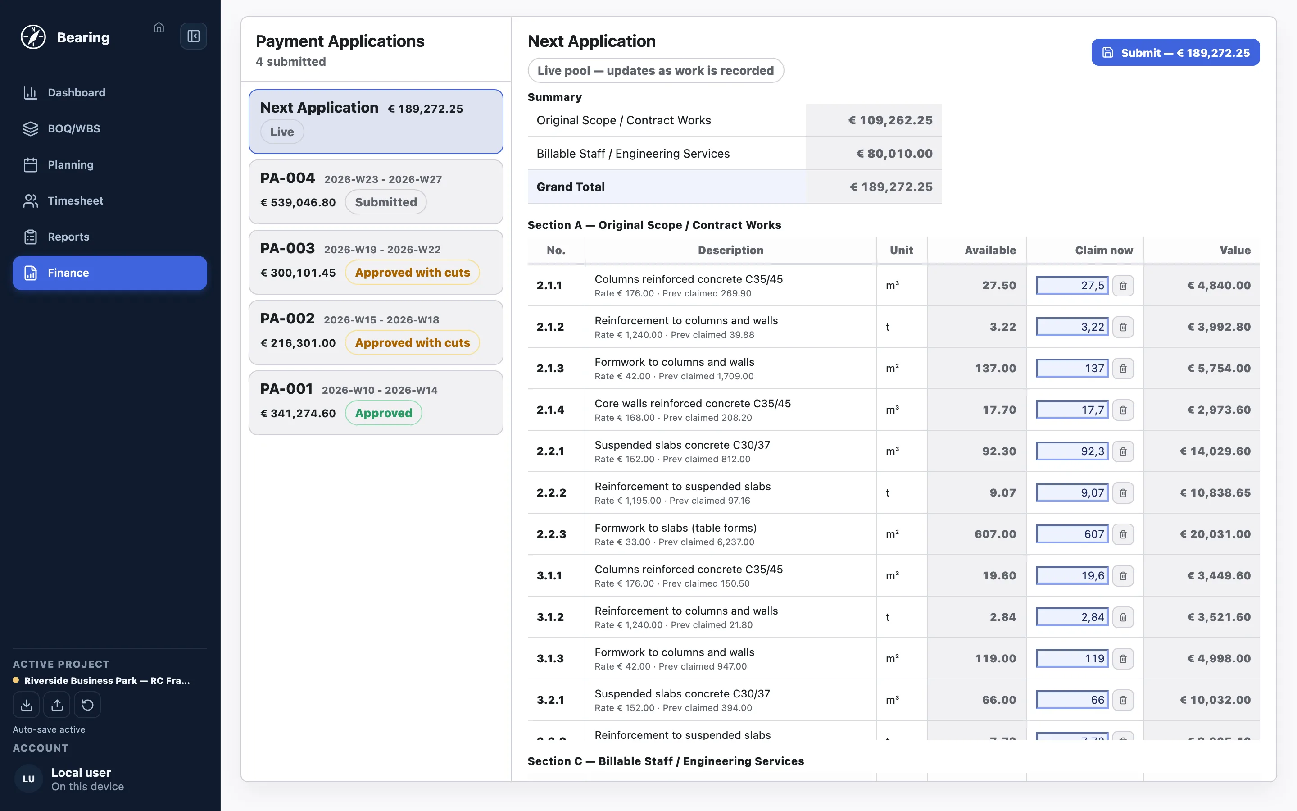Edit claim quantity for row 3.1.3

[1072, 658]
